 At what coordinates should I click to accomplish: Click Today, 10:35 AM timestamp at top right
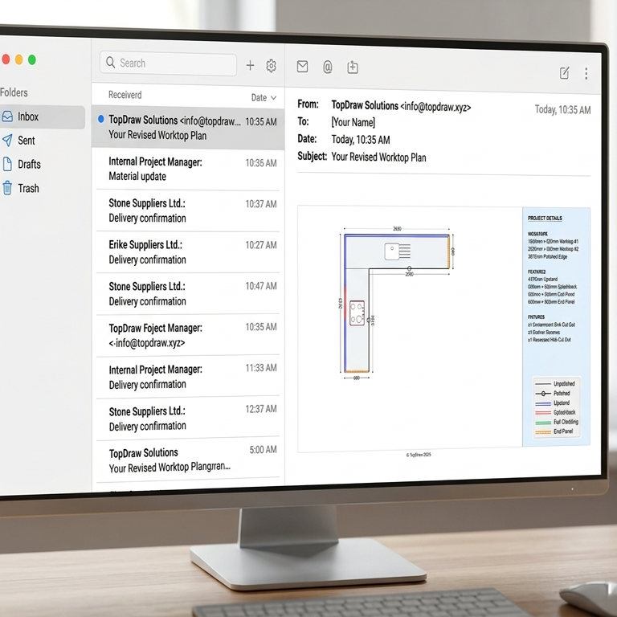click(562, 109)
